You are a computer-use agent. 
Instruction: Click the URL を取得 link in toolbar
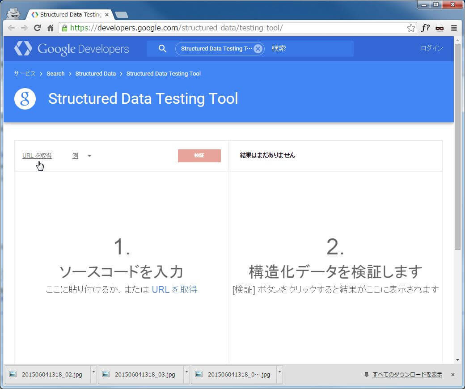tap(37, 156)
